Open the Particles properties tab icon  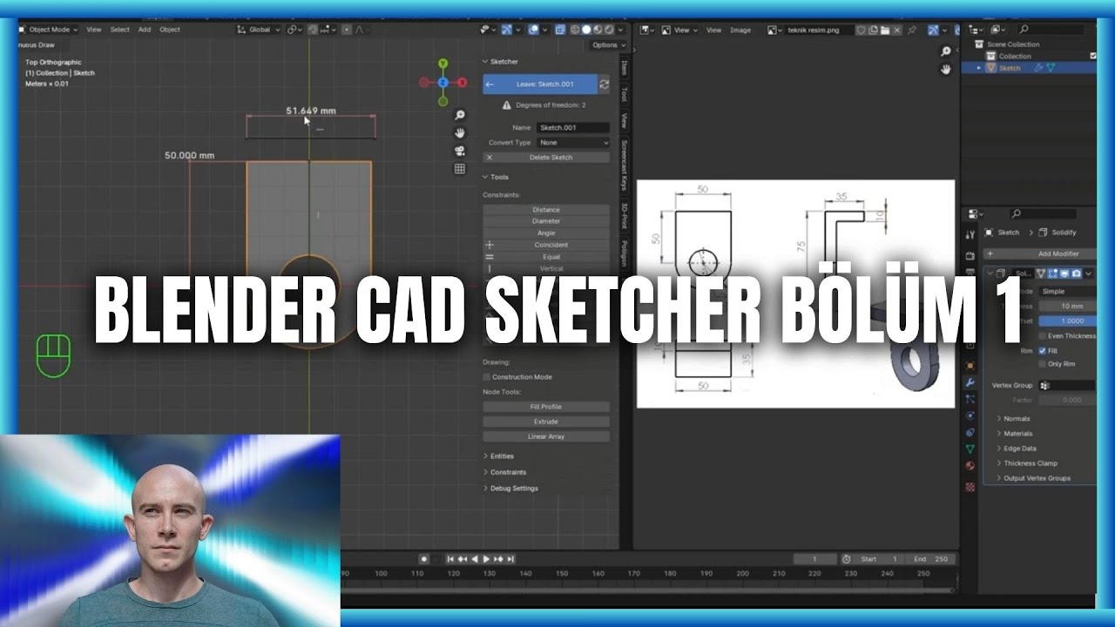(x=970, y=399)
